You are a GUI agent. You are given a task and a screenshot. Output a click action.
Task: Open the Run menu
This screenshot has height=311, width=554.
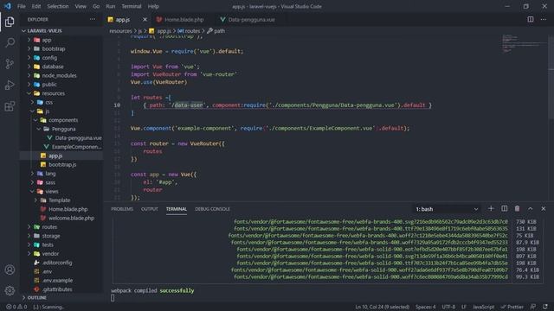coord(111,6)
